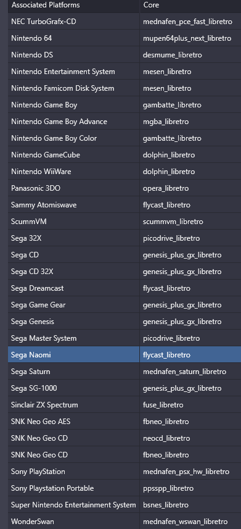
Task: Select the Nintendo Famicom Disk System cell
Action: [74, 88]
